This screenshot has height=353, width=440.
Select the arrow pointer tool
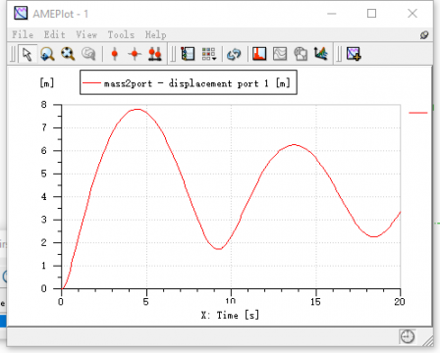[27, 54]
